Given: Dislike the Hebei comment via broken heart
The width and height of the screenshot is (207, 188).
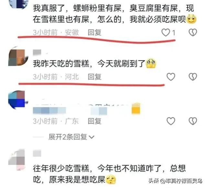Looking at the screenshot, I should tap(193, 77).
